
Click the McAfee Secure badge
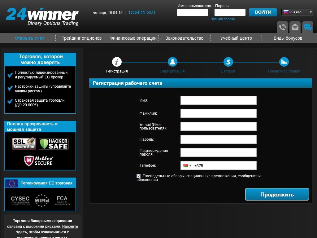39,161
